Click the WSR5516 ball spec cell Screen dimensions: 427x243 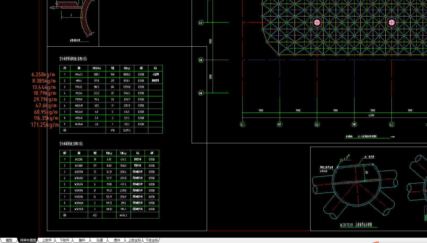tap(79, 197)
